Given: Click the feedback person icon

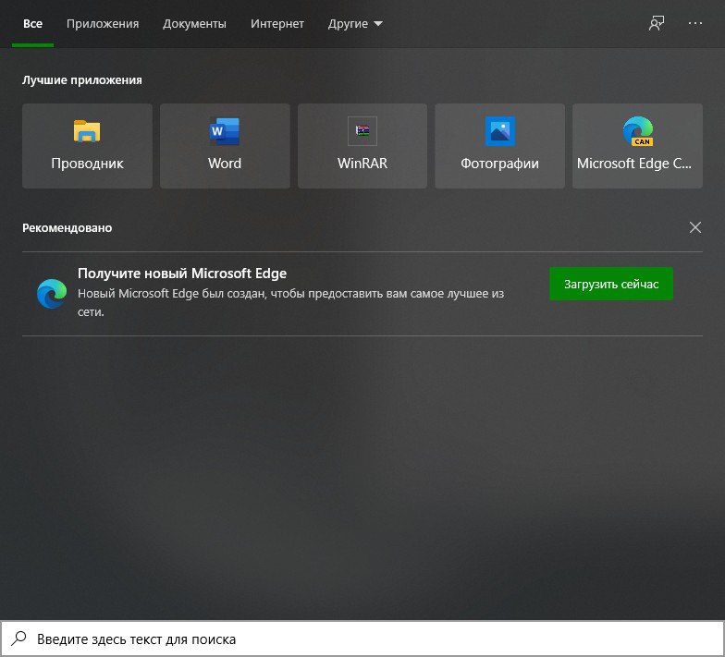Looking at the screenshot, I should (x=657, y=24).
